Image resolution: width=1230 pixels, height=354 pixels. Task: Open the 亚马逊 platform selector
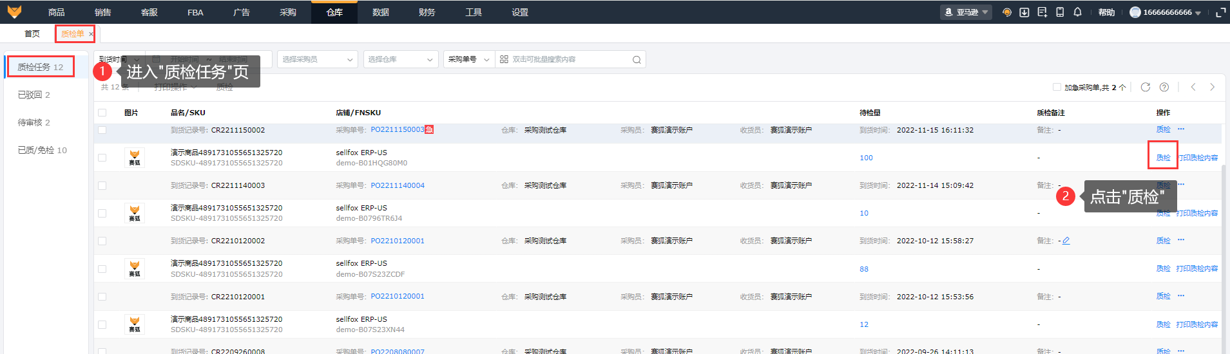pos(966,12)
